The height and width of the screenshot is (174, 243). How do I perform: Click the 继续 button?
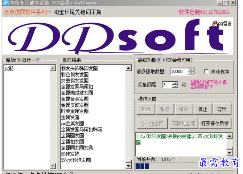184,109
